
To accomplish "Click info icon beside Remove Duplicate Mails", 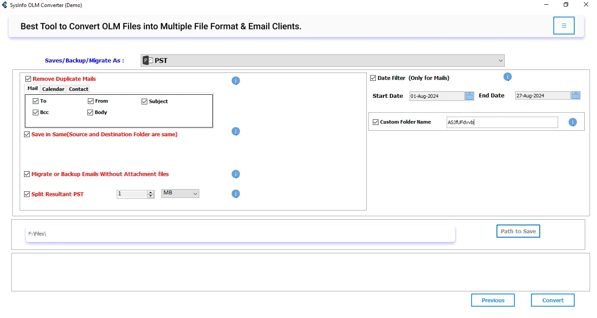I will pyautogui.click(x=236, y=81).
